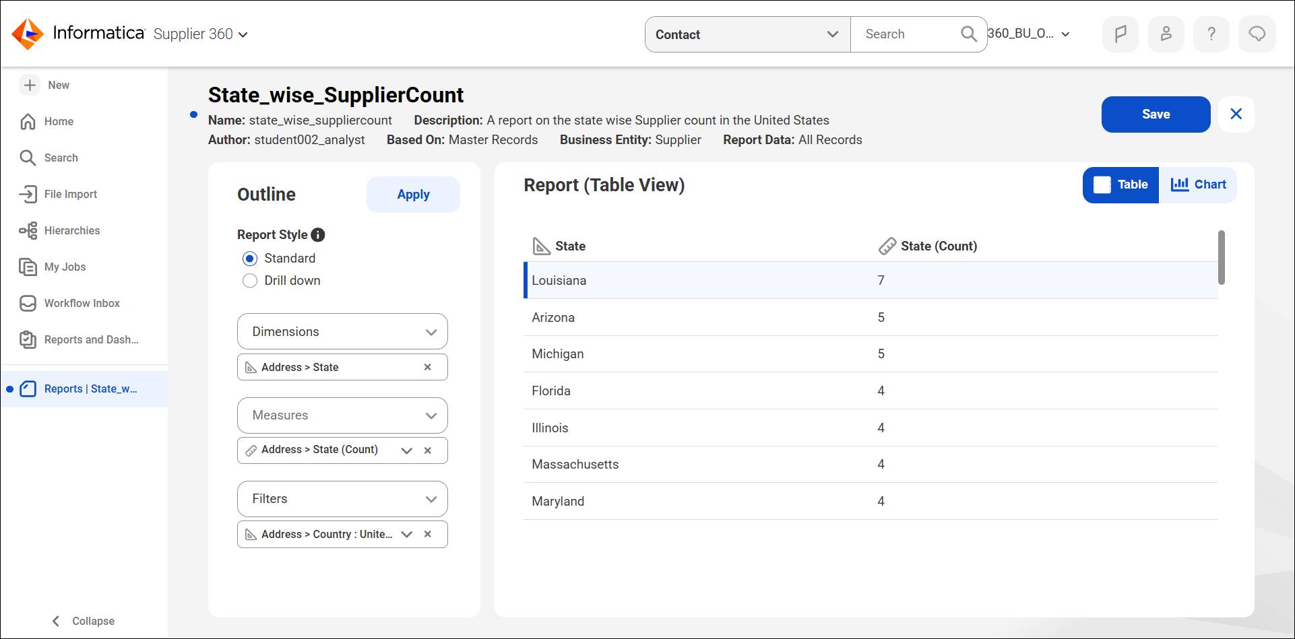The height and width of the screenshot is (639, 1295).
Task: Select the Massachusetts row
Action: click(x=871, y=464)
